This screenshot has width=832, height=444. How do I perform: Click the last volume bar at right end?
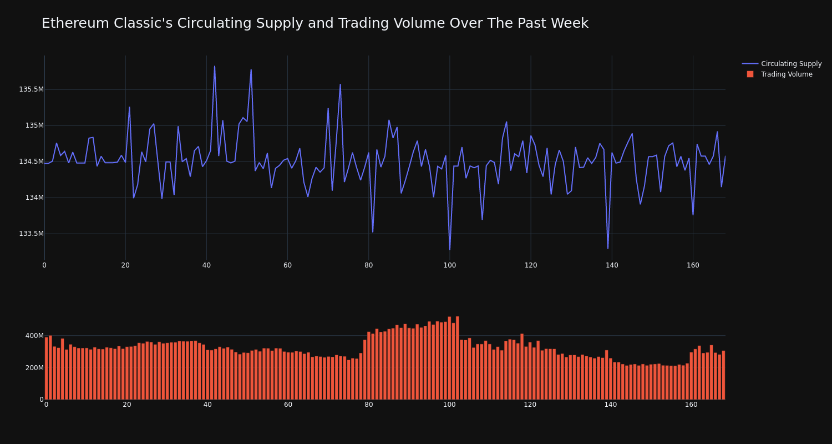point(723,375)
